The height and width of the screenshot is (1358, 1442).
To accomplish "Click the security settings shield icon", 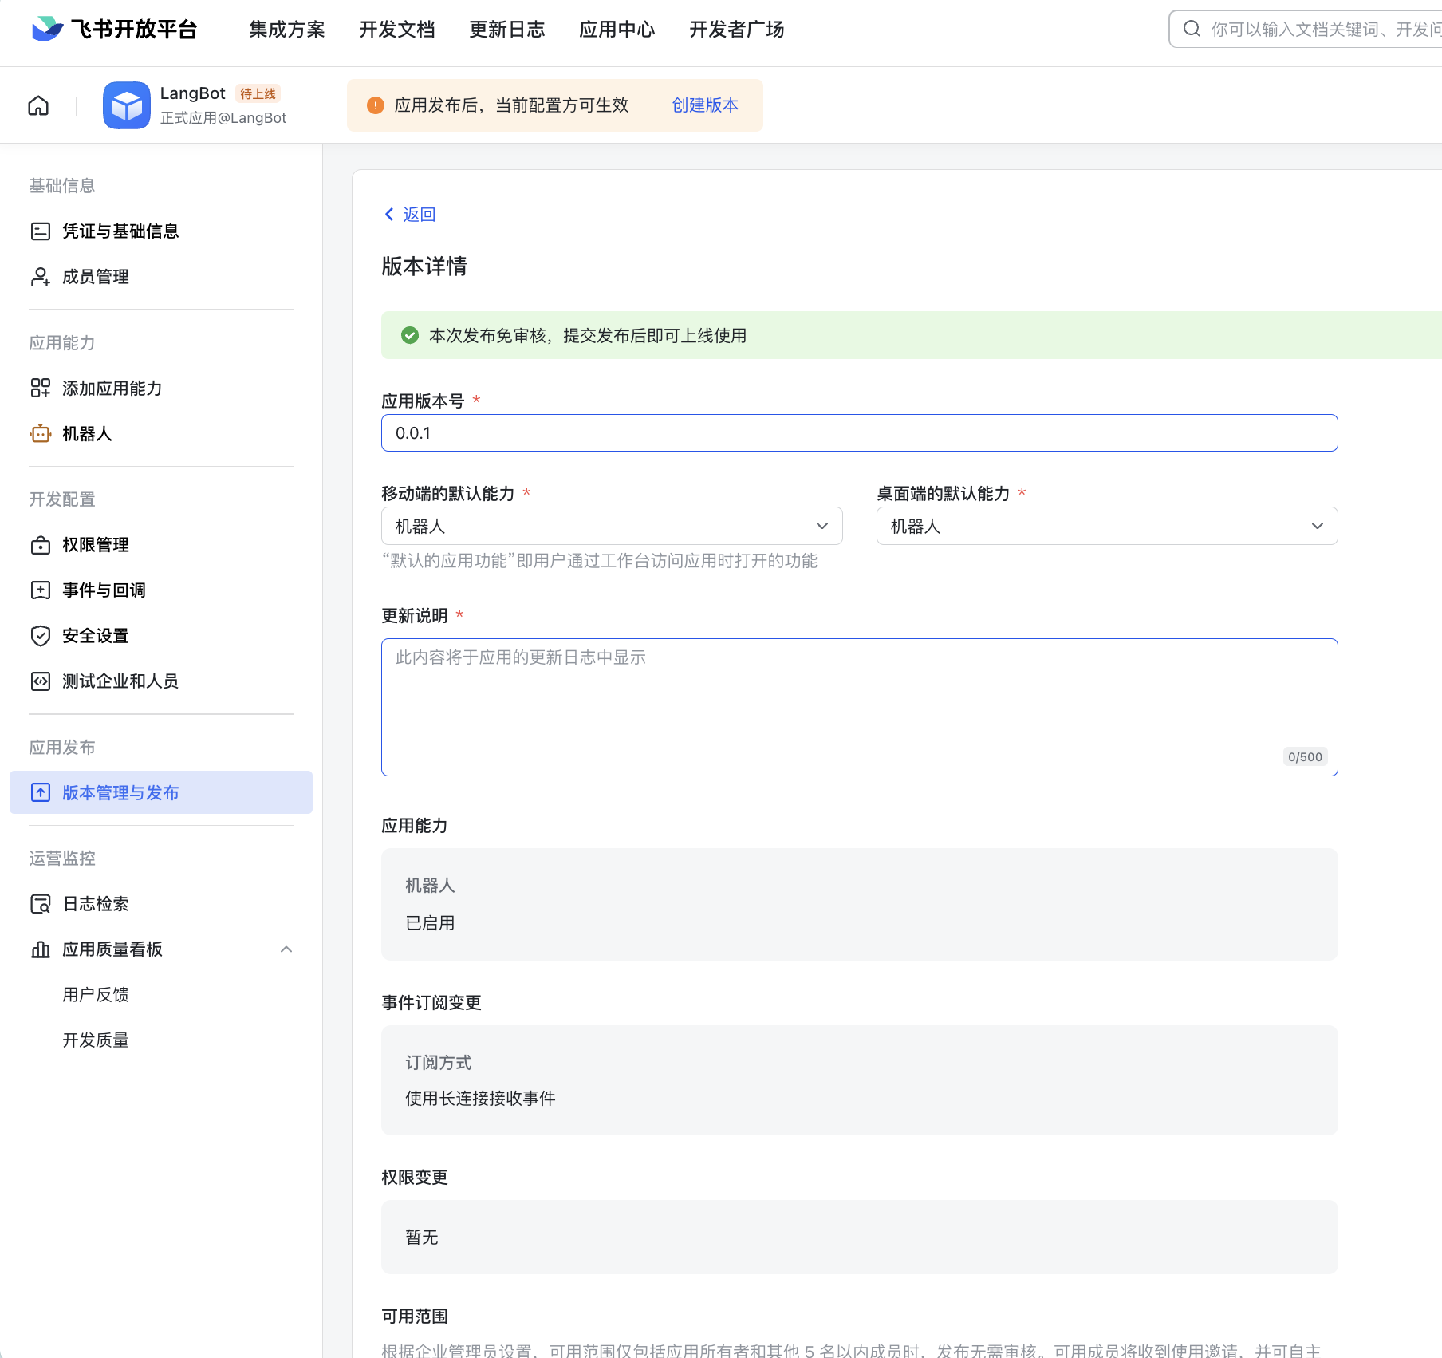I will tap(40, 636).
